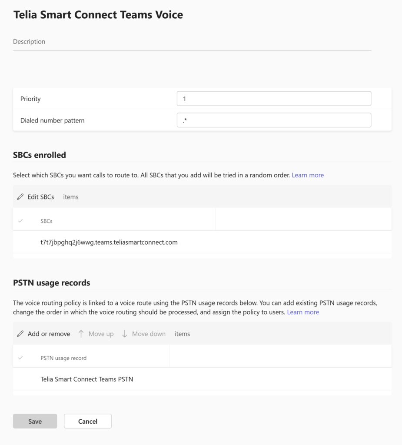
Task: Focus the Dialed number pattern field
Action: click(x=274, y=120)
